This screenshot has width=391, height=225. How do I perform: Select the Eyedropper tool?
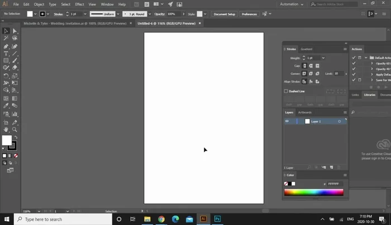tap(6, 105)
